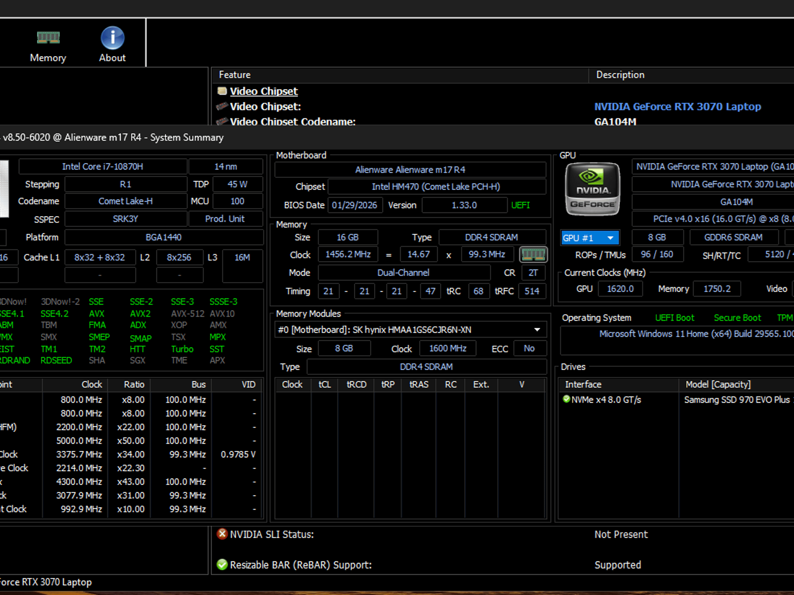
Task: Click the SLI status Not Present
Action: click(621, 535)
